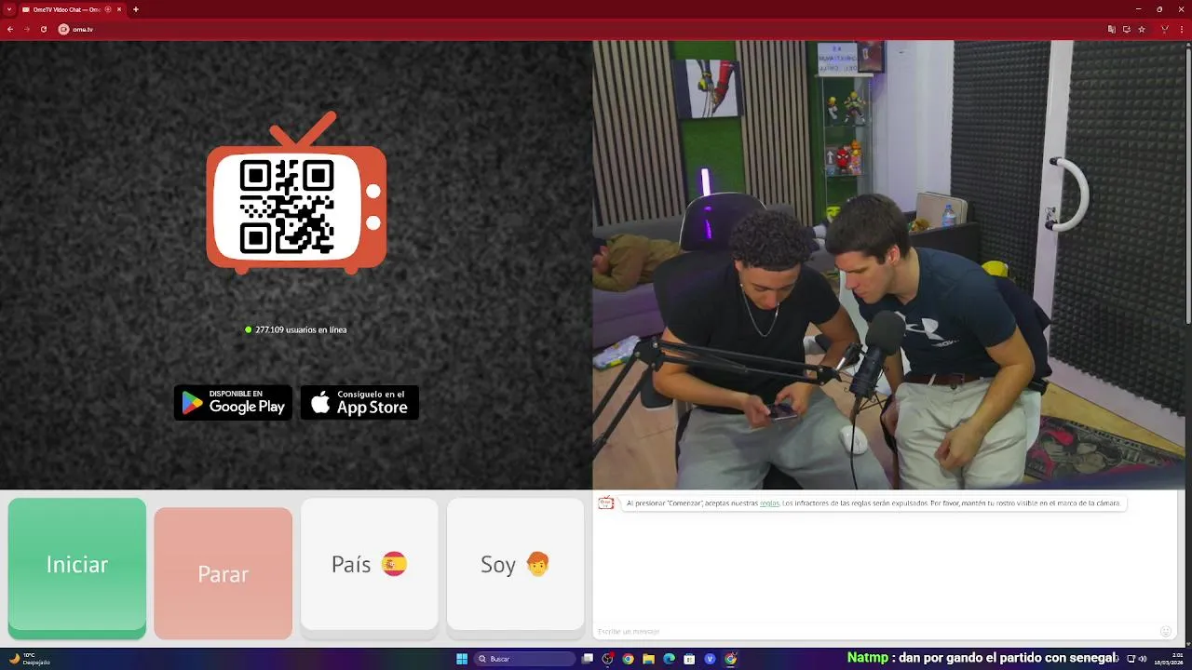Reload the page with the refresh icon

(x=44, y=29)
